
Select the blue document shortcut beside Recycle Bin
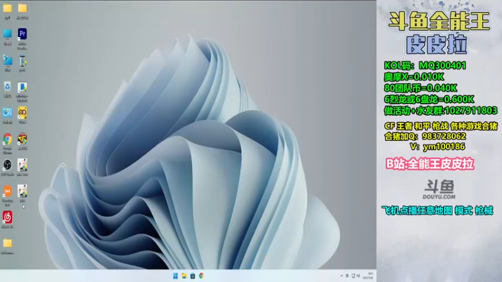click(22, 87)
